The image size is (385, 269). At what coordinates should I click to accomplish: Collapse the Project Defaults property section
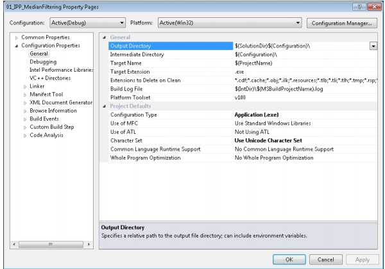pyautogui.click(x=105, y=106)
